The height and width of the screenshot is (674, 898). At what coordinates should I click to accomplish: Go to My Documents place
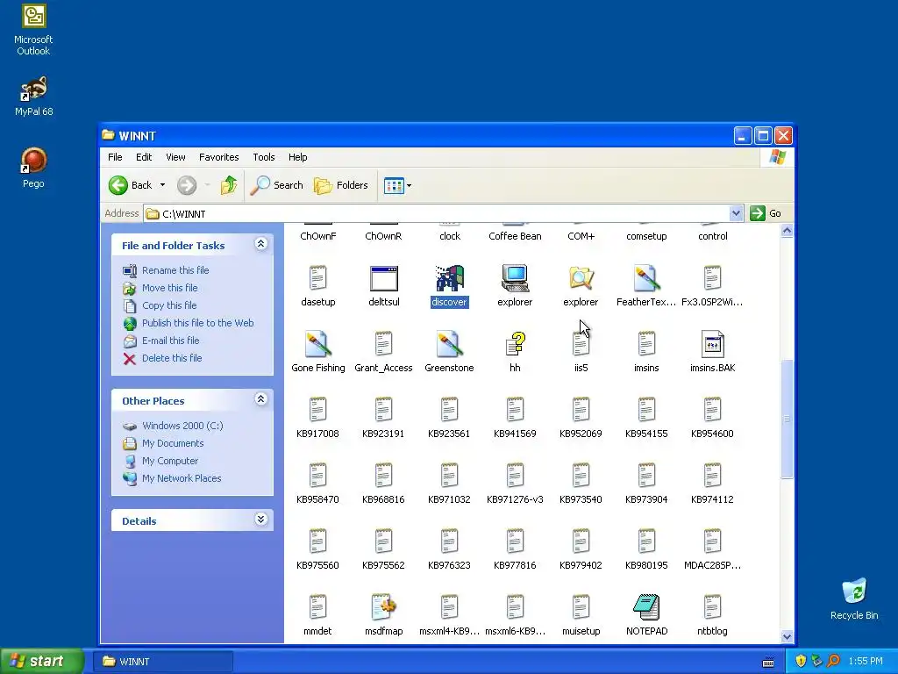tap(173, 443)
